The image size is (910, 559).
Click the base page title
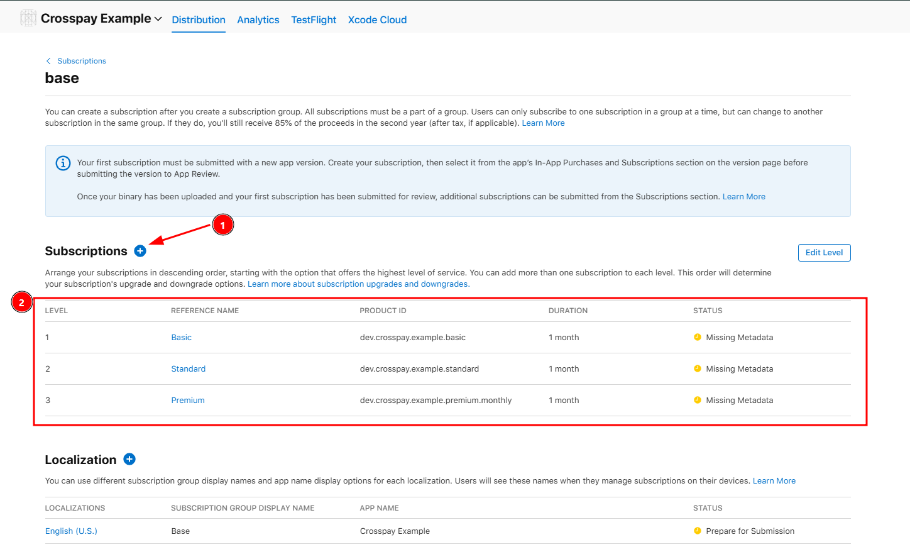click(62, 78)
